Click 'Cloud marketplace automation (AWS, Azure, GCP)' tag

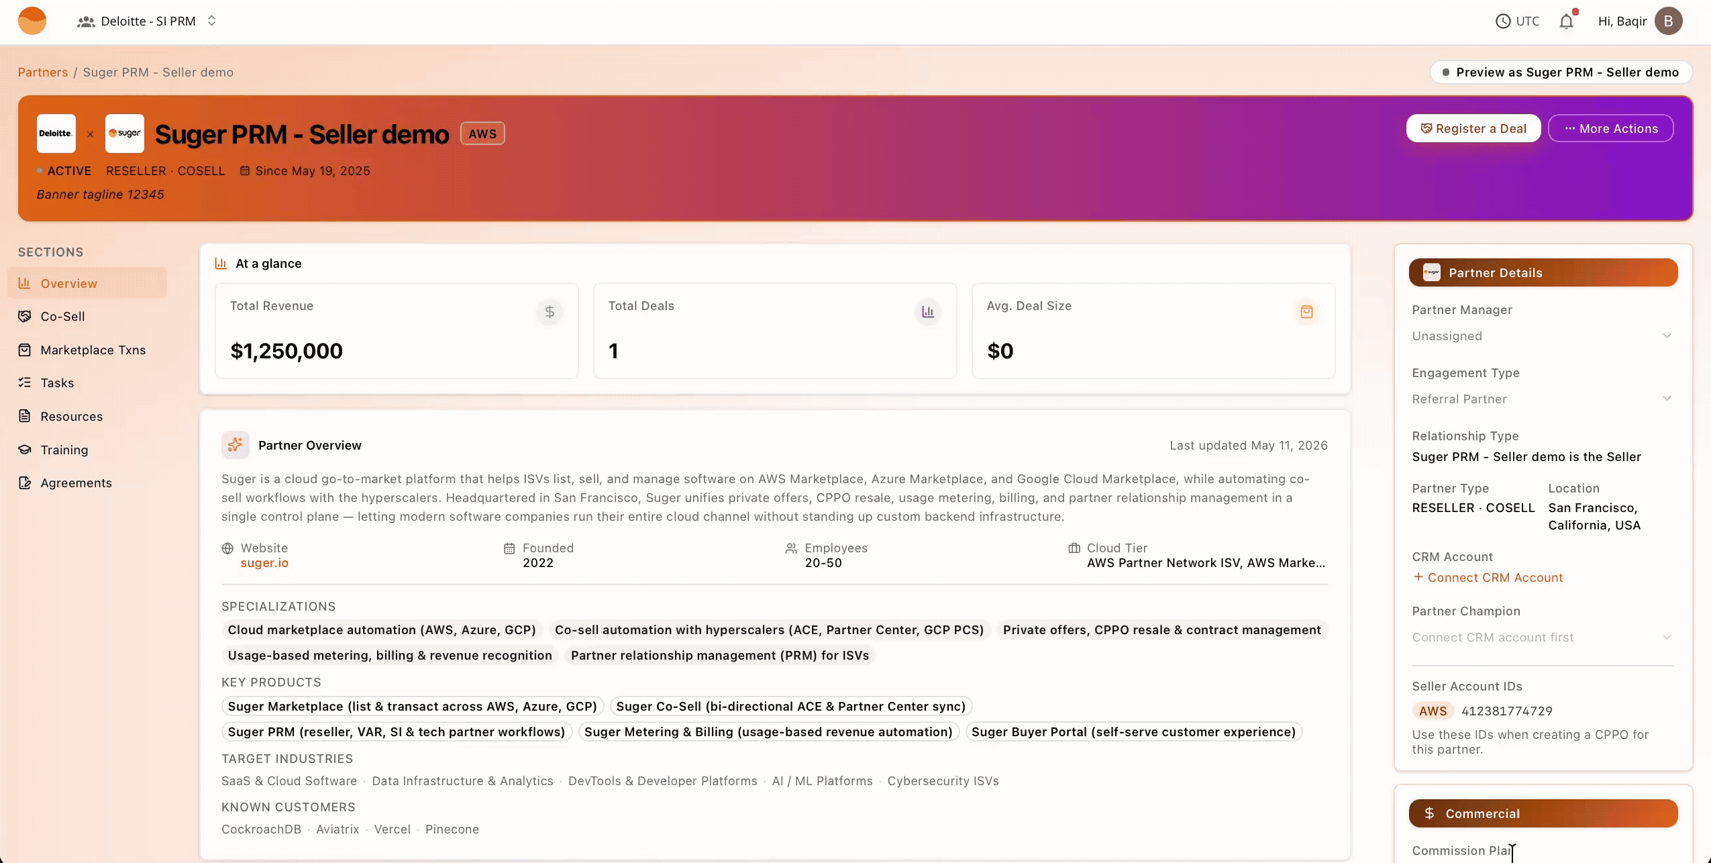point(382,630)
